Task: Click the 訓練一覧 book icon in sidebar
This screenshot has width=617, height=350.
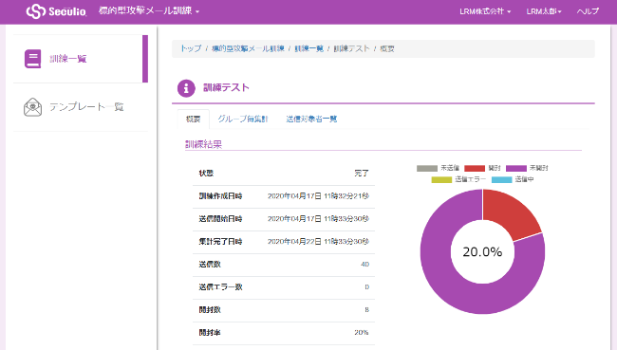Action: [32, 59]
